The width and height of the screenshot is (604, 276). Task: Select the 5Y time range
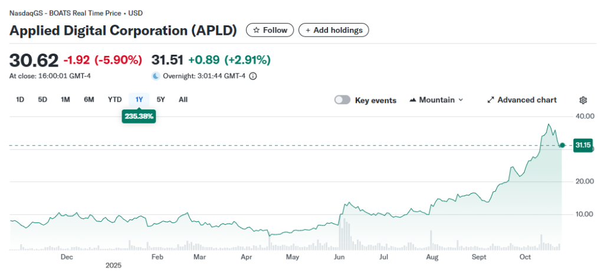[x=160, y=99]
